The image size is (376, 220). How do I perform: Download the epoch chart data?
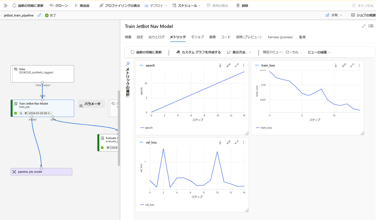(x=220, y=65)
